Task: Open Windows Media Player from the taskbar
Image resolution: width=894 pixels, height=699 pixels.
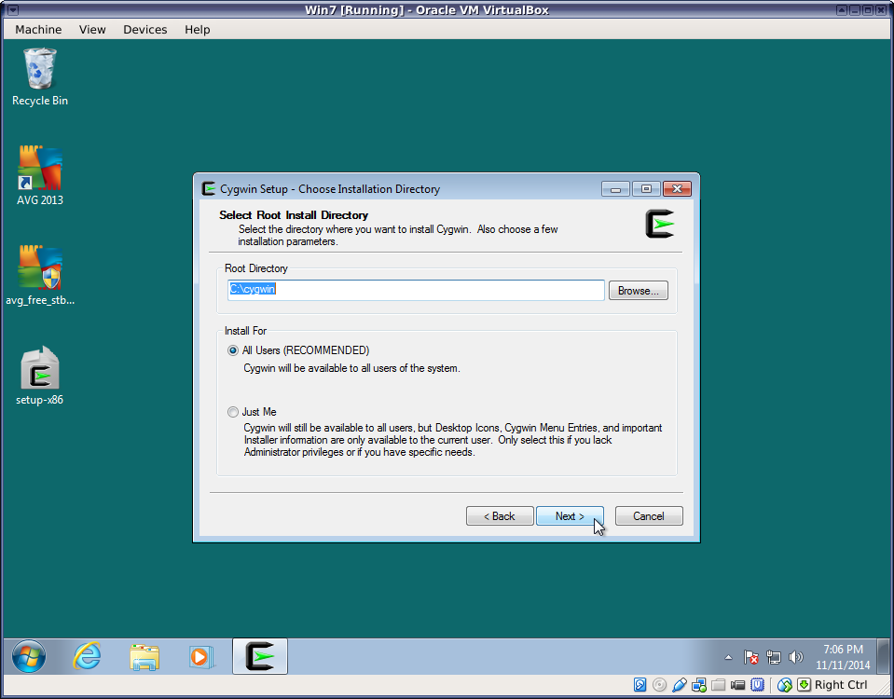Action: click(x=201, y=657)
